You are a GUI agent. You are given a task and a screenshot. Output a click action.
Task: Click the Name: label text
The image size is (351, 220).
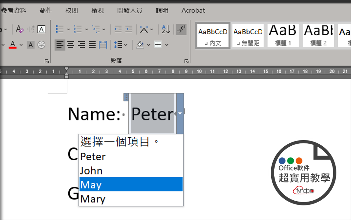click(94, 114)
